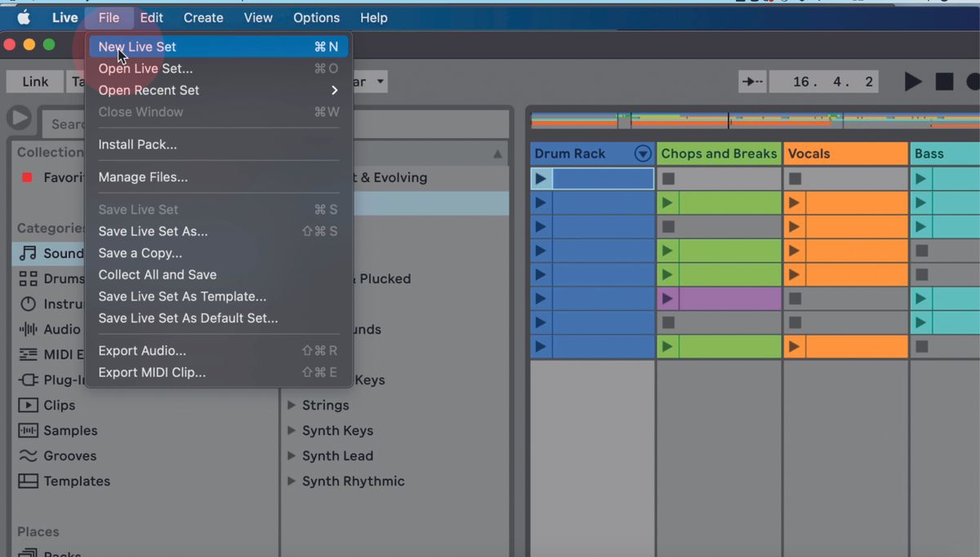Open the Live application menu

(65, 17)
